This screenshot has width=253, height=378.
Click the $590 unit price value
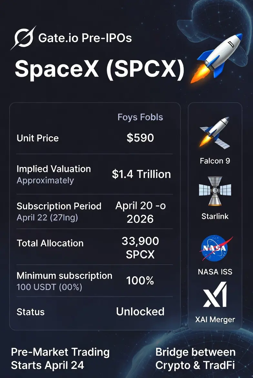140,138
